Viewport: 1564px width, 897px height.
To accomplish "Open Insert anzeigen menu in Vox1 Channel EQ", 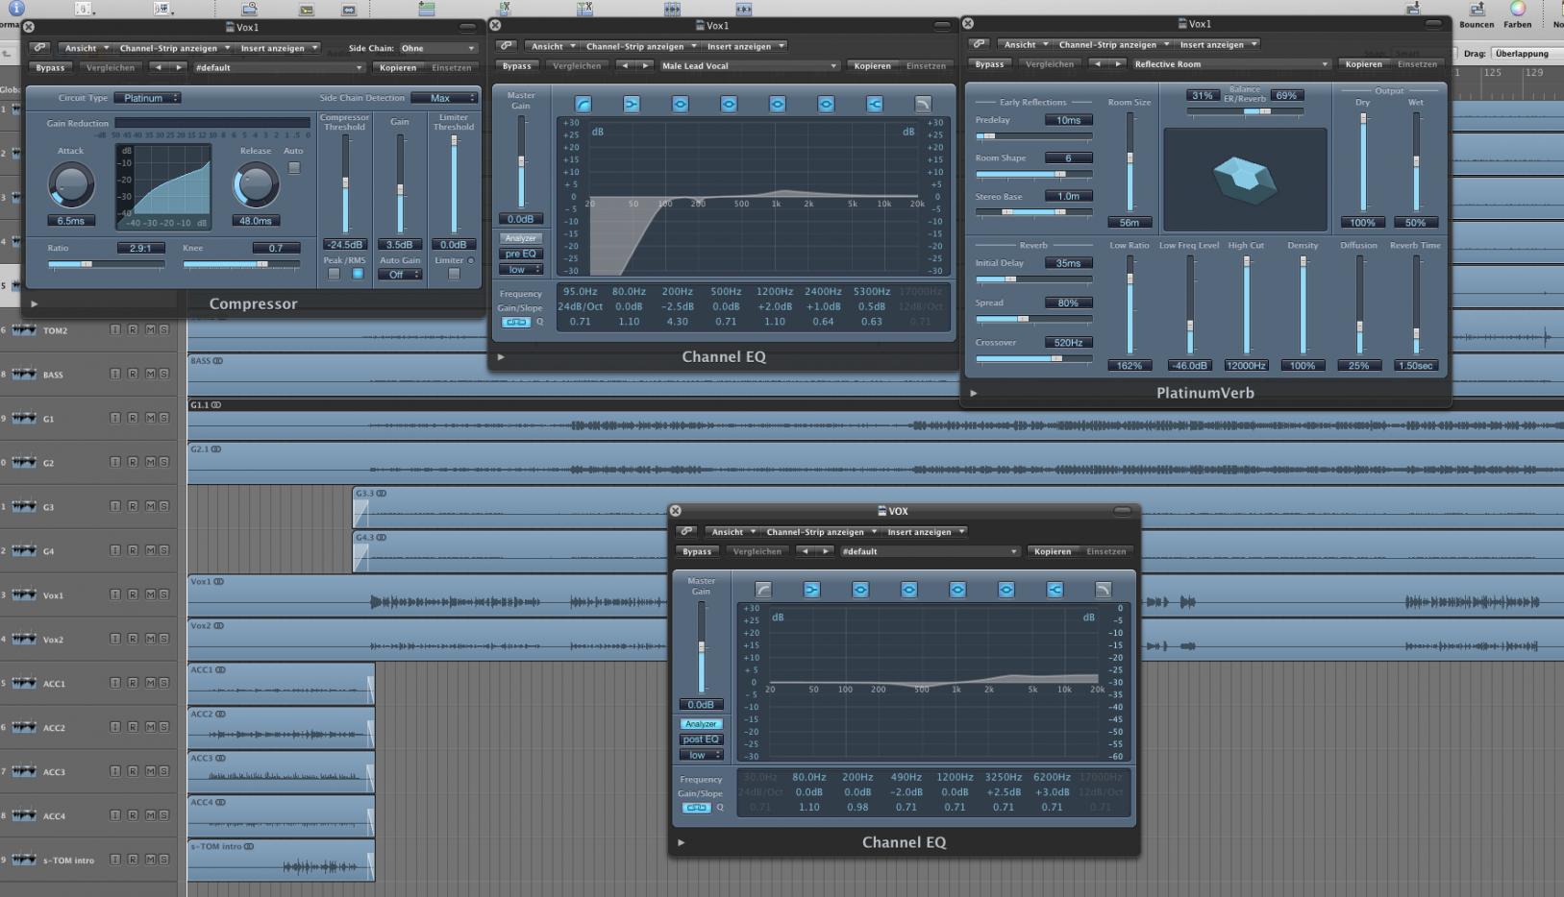I will coord(747,46).
